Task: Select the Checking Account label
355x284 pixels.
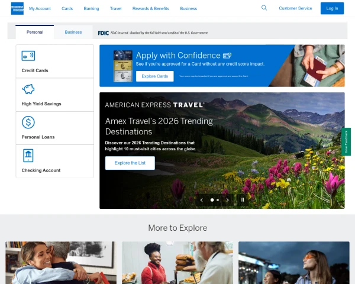Action: click(x=41, y=170)
